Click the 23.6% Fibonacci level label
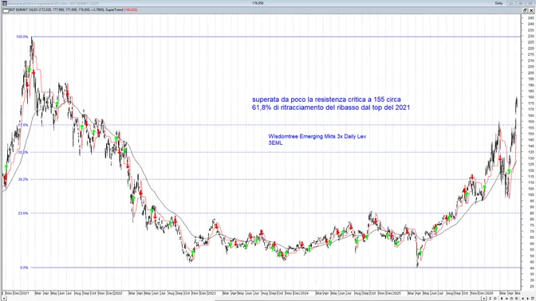The image size is (536, 301). pyautogui.click(x=23, y=213)
